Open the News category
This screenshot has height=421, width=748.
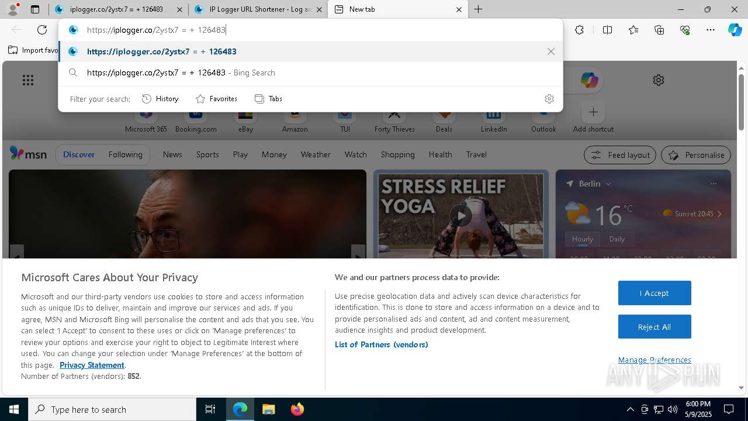point(172,154)
